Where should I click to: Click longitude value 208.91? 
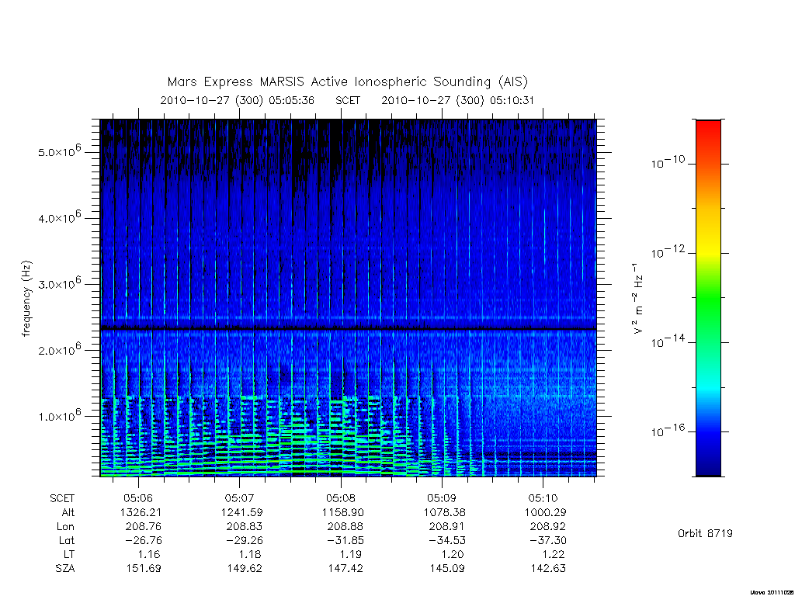(446, 527)
